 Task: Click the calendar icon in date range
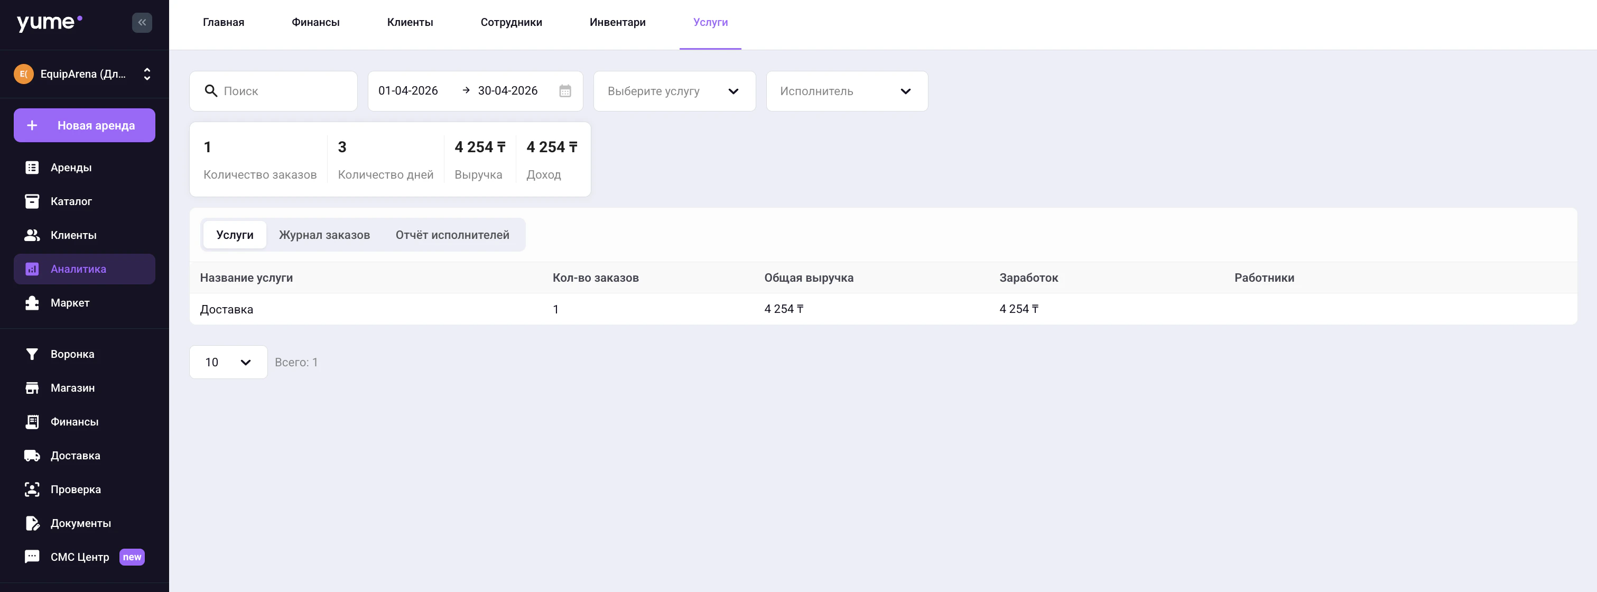click(565, 91)
